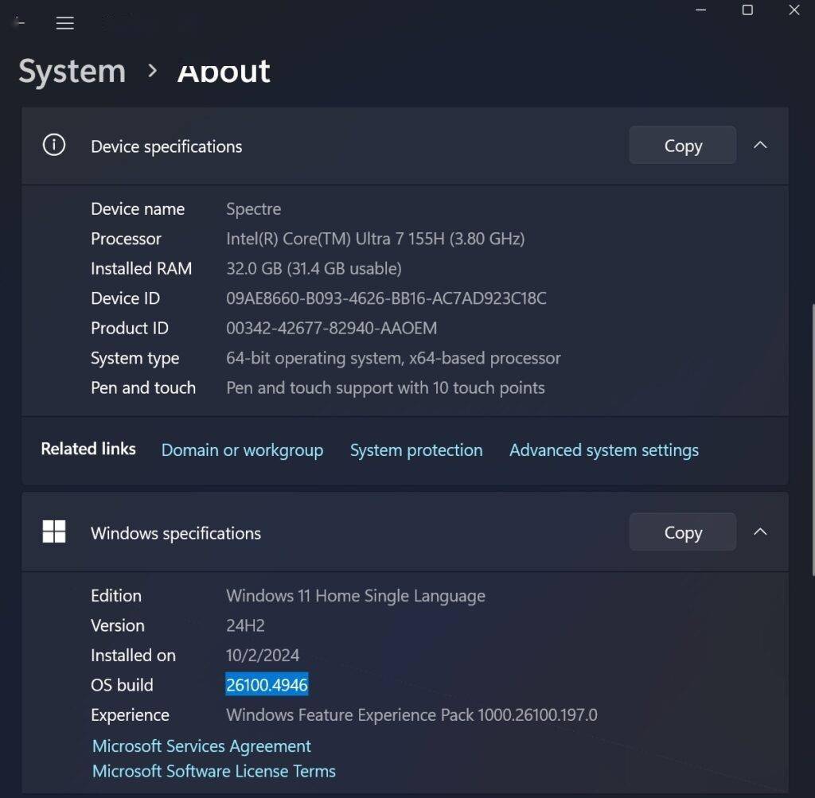Minimize the Settings window
This screenshot has height=798, width=815.
[x=701, y=10]
